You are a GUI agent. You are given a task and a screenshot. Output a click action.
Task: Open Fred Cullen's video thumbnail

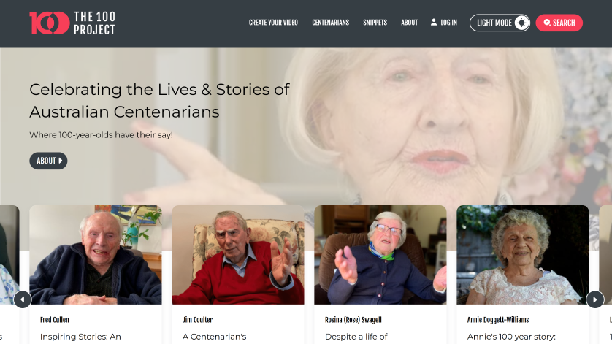pos(96,255)
